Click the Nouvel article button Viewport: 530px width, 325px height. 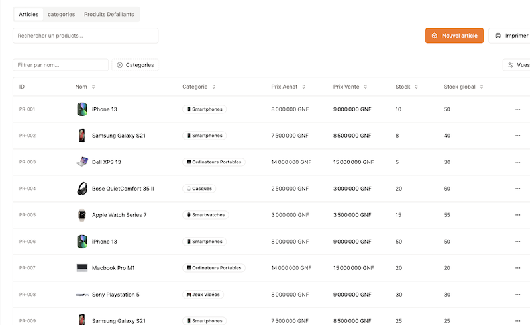(454, 36)
